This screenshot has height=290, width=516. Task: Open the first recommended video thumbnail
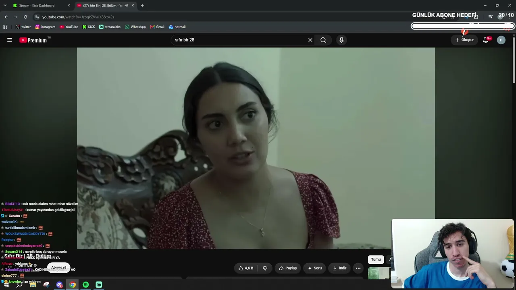click(x=379, y=273)
